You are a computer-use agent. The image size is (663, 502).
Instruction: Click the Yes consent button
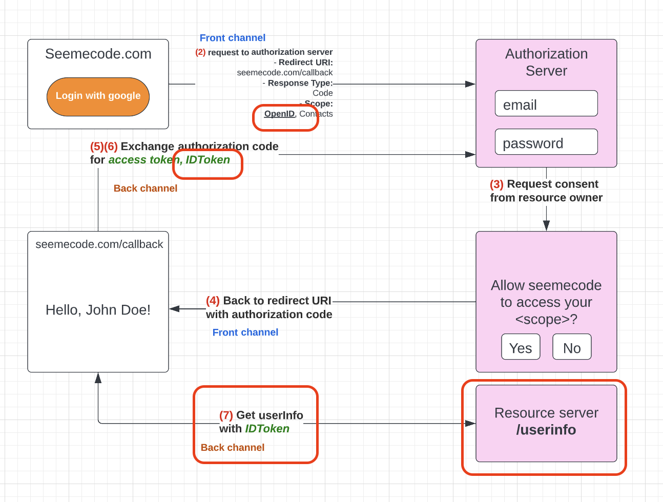pos(521,347)
